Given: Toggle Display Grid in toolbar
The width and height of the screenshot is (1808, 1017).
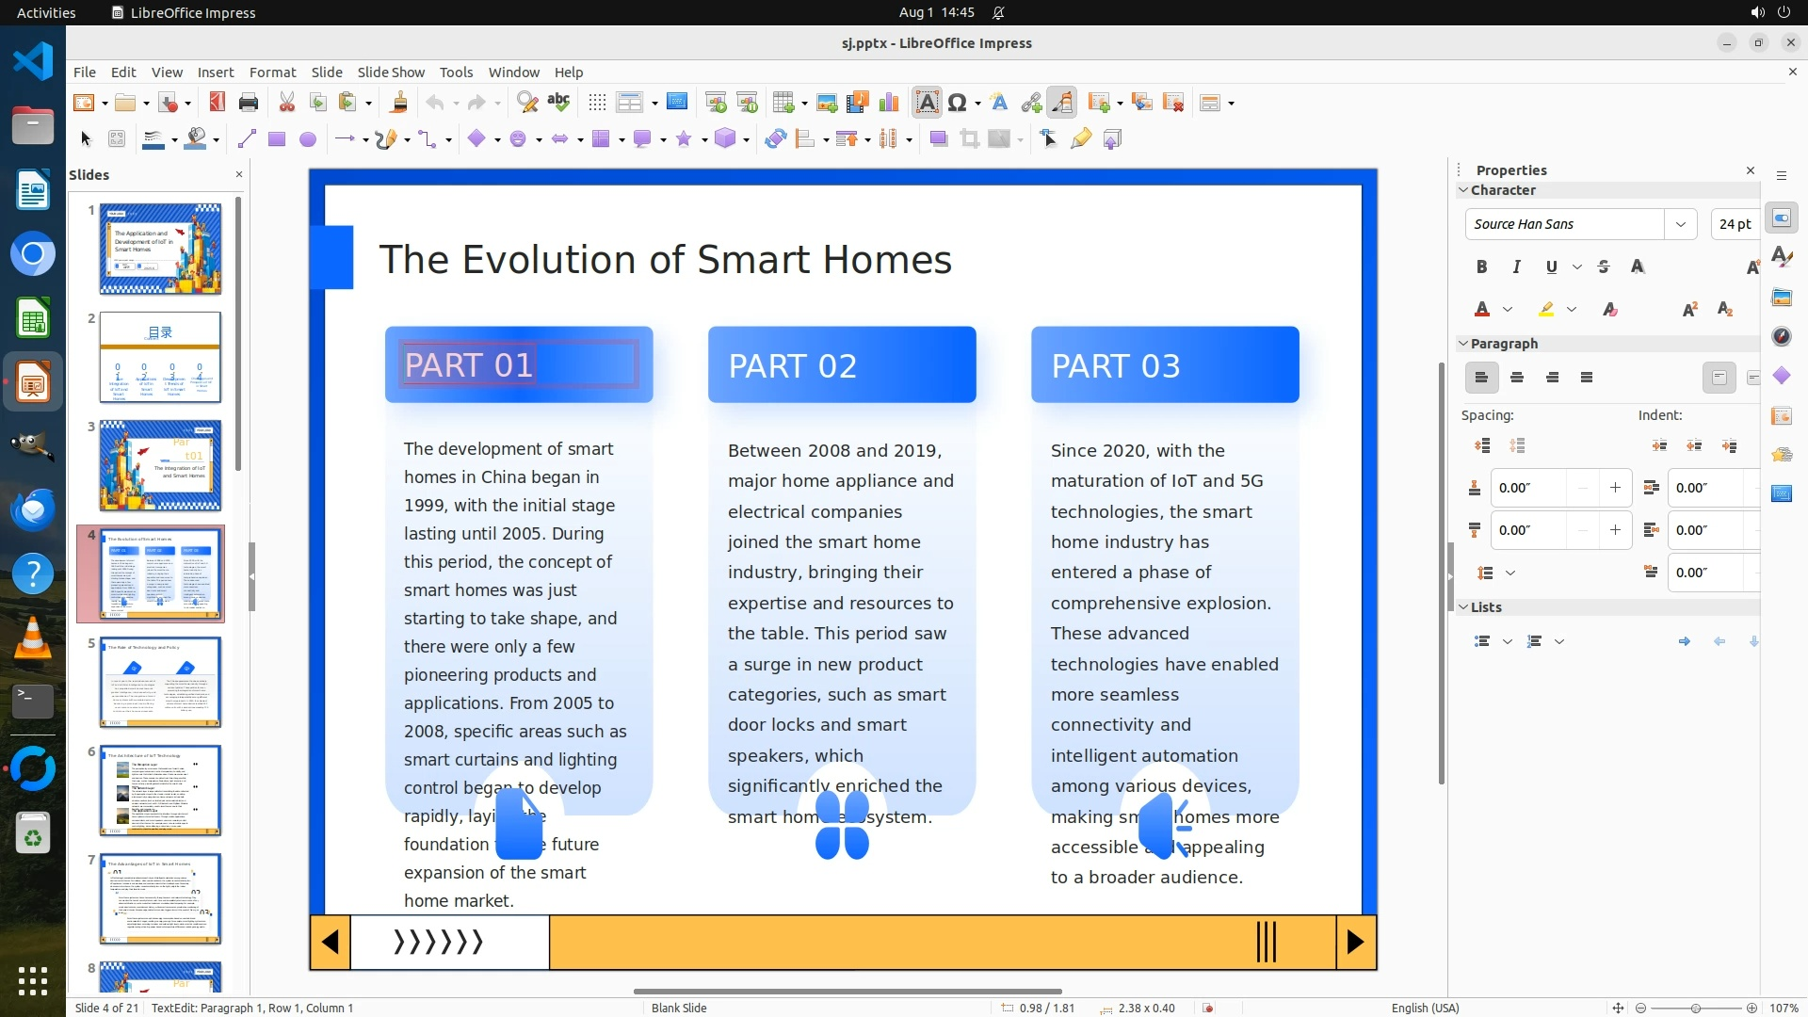Looking at the screenshot, I should pyautogui.click(x=597, y=103).
